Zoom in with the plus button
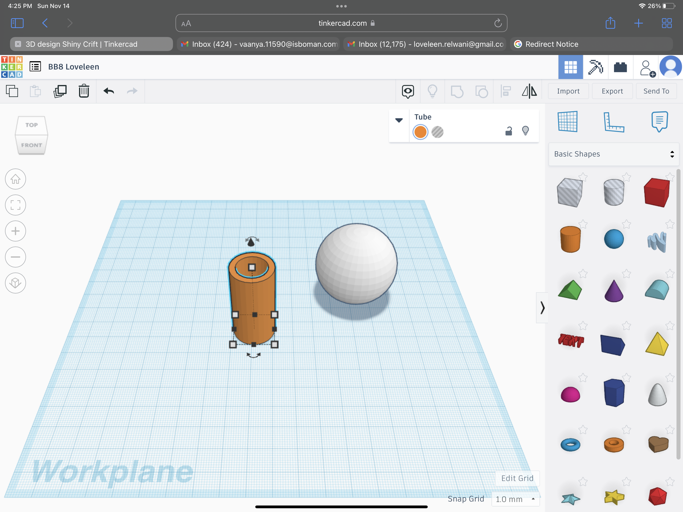 [x=15, y=231]
